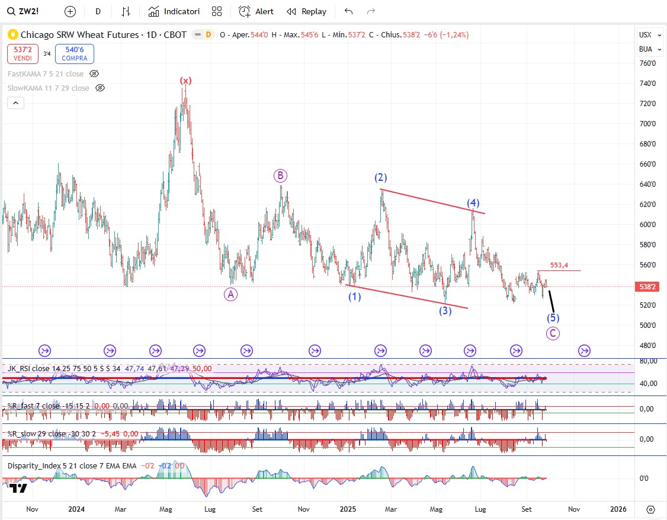Click the undo arrow in the toolbar
The height and width of the screenshot is (520, 667).
pyautogui.click(x=348, y=11)
